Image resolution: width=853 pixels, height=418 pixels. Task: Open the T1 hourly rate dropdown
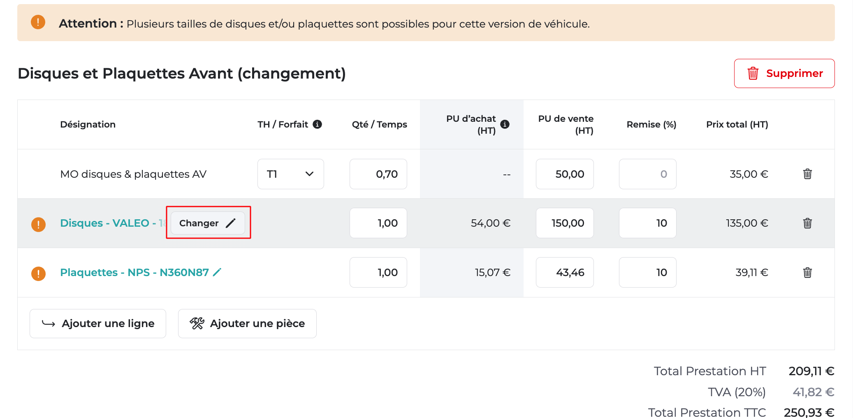290,174
